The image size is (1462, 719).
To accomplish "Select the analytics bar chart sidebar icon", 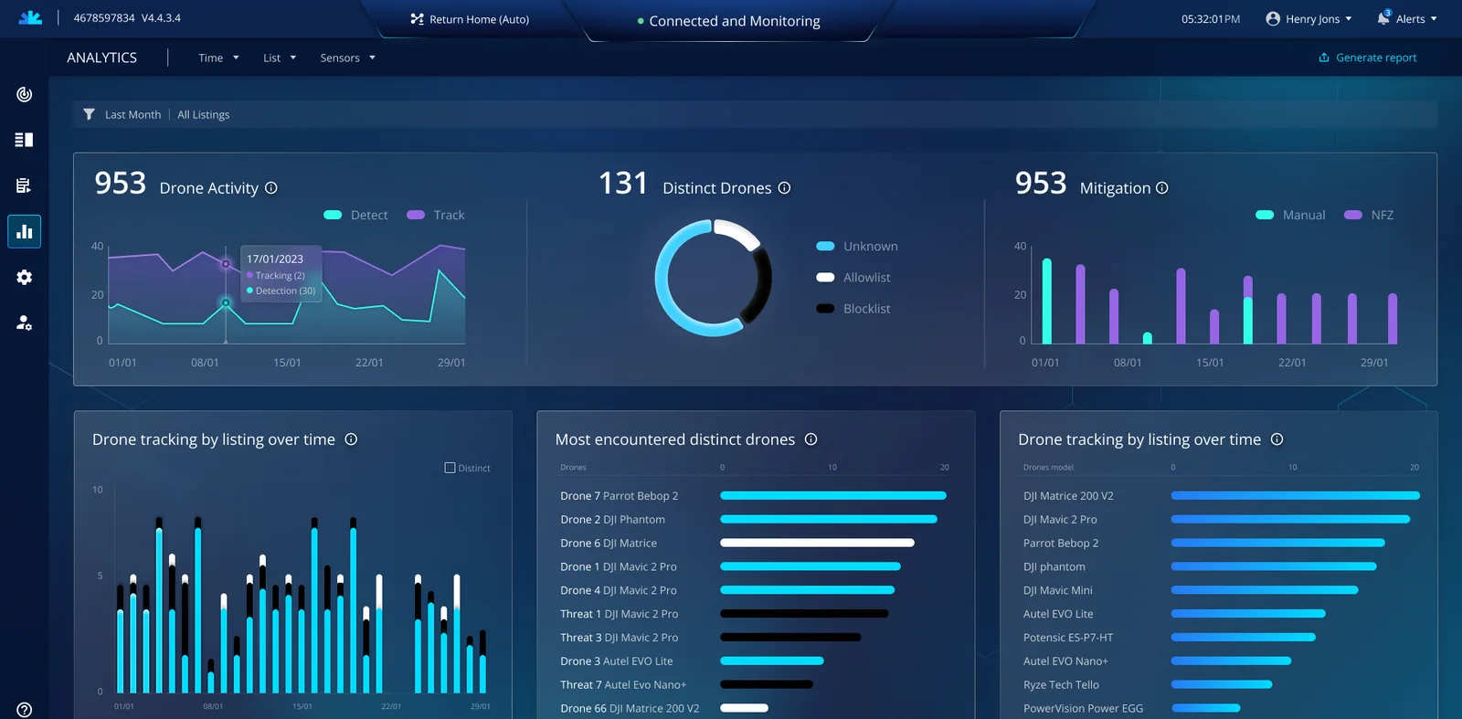I will pos(25,231).
